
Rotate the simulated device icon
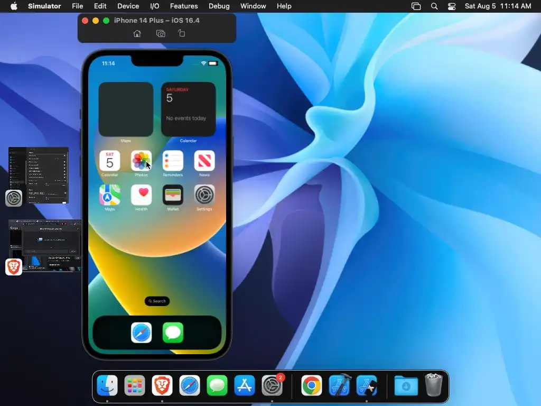click(182, 33)
